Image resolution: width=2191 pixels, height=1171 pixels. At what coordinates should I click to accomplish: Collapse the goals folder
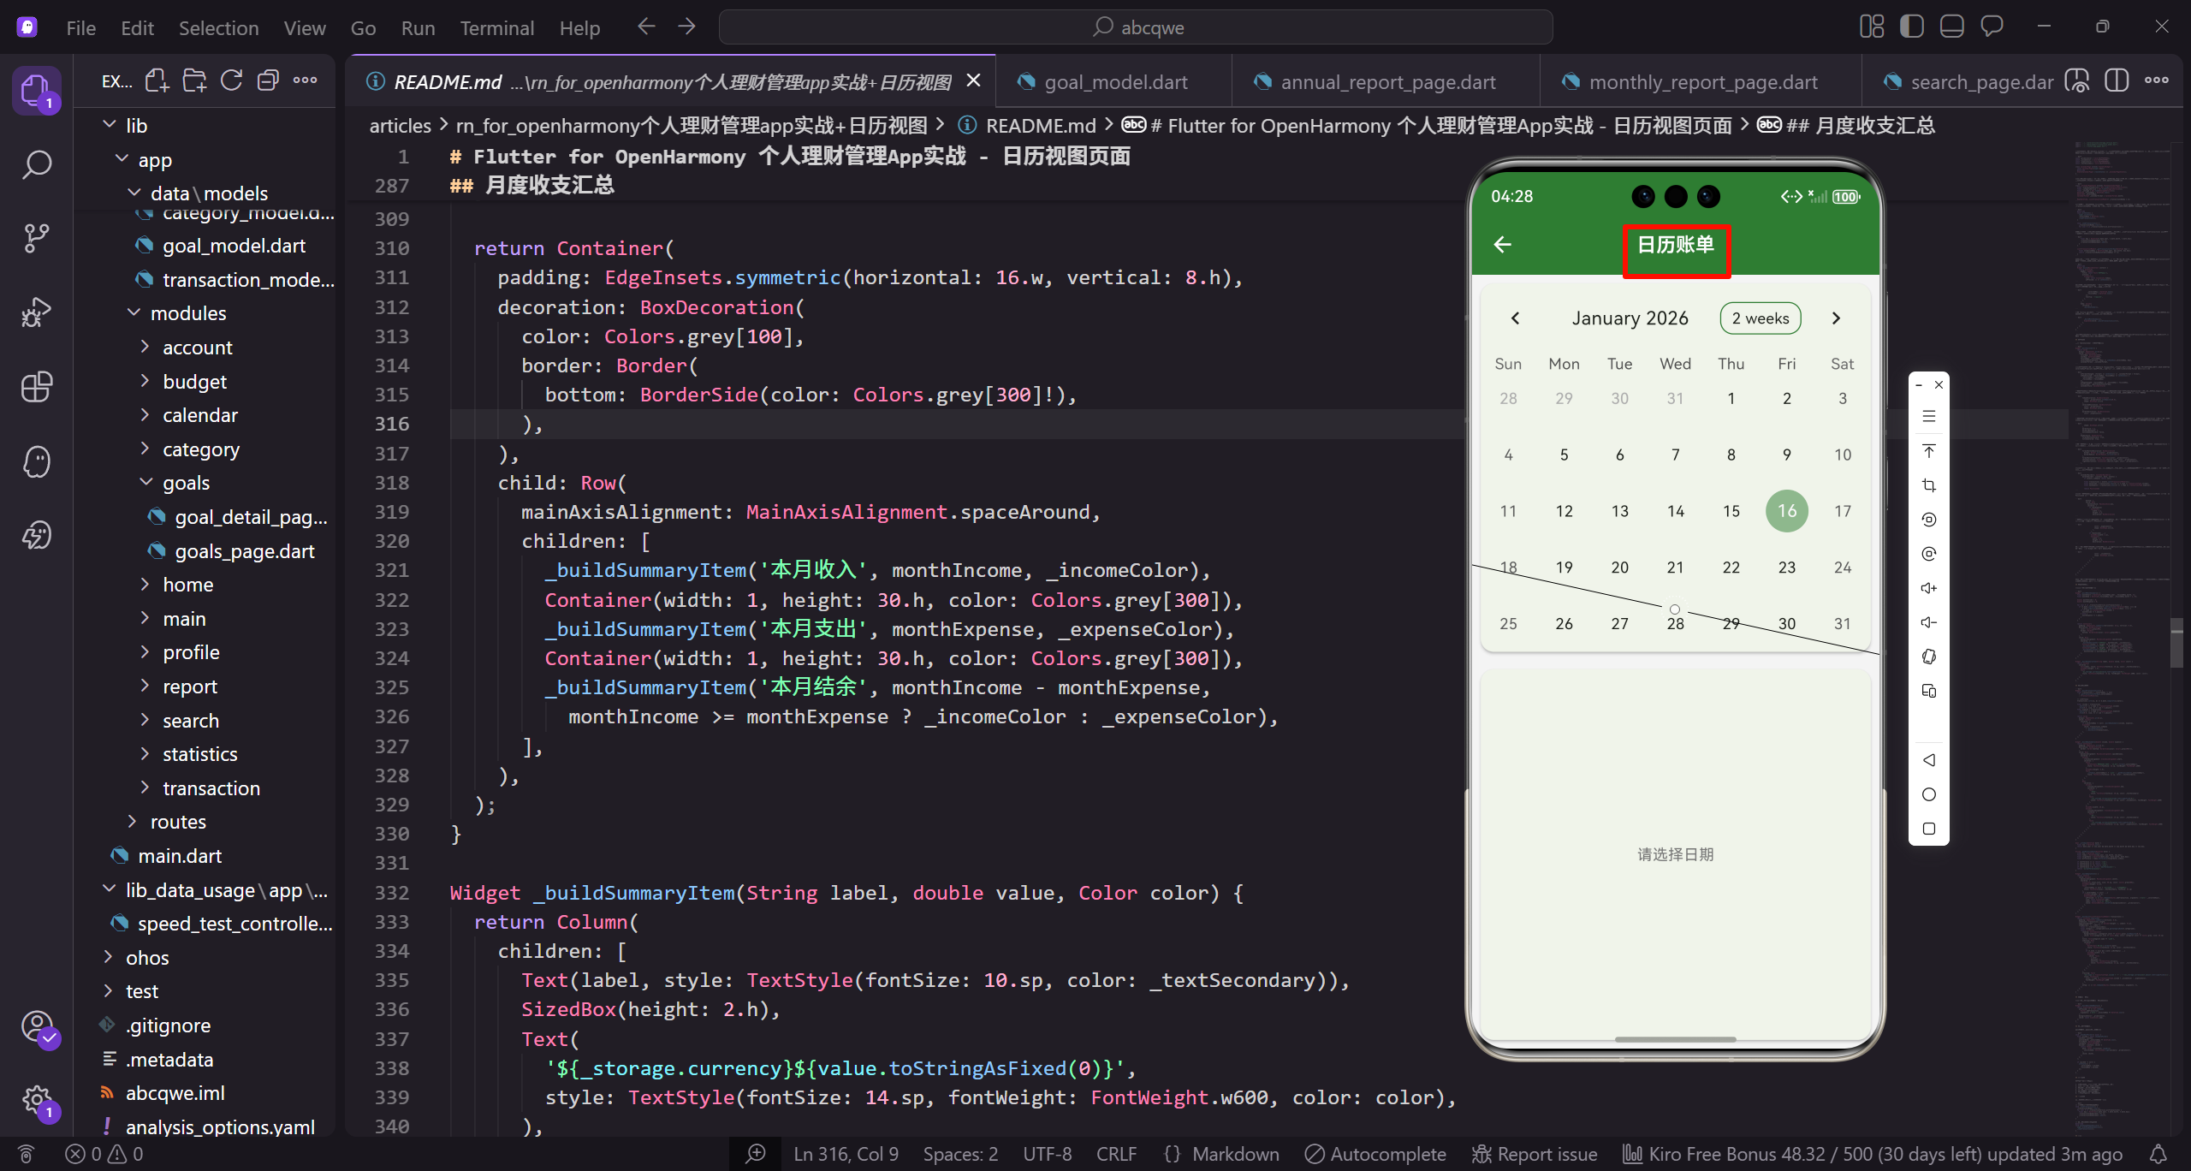(x=186, y=483)
